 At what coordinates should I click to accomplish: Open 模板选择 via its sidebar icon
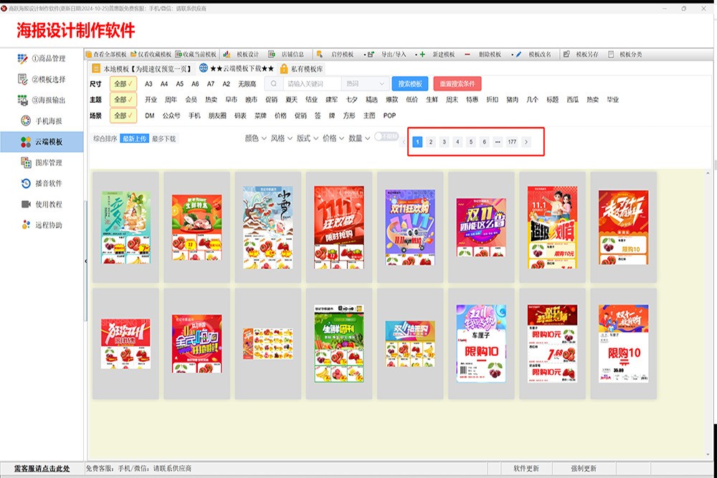click(22, 79)
